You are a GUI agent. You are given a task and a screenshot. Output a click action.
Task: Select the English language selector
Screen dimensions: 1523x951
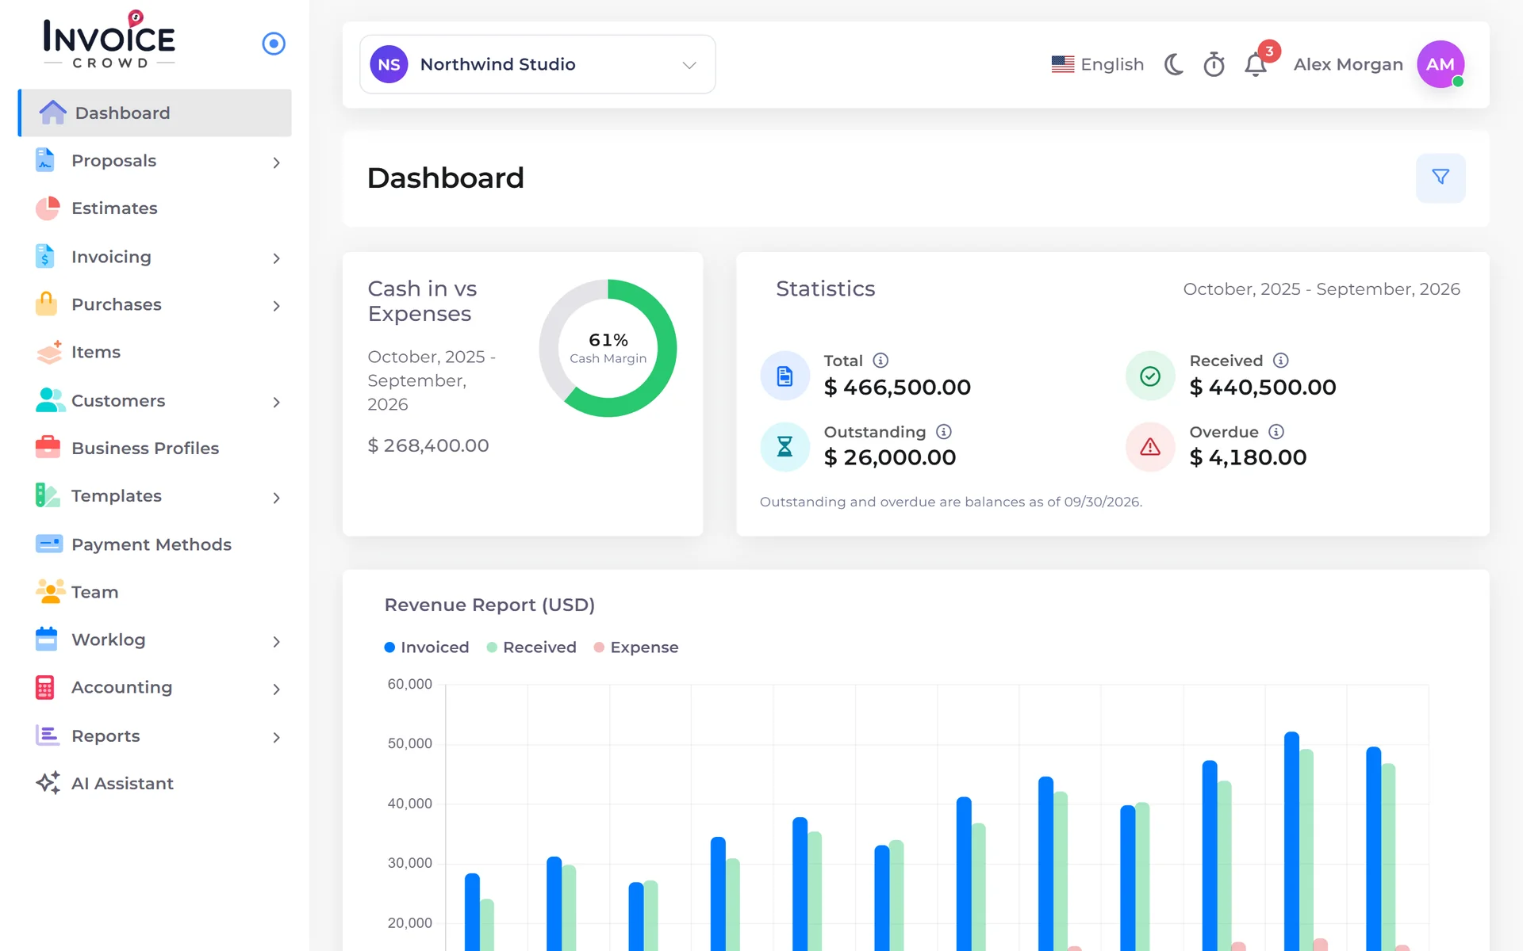coord(1098,64)
